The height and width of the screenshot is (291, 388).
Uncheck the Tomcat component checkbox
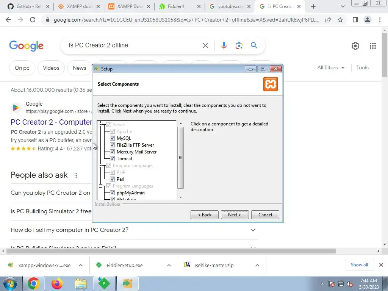112,159
